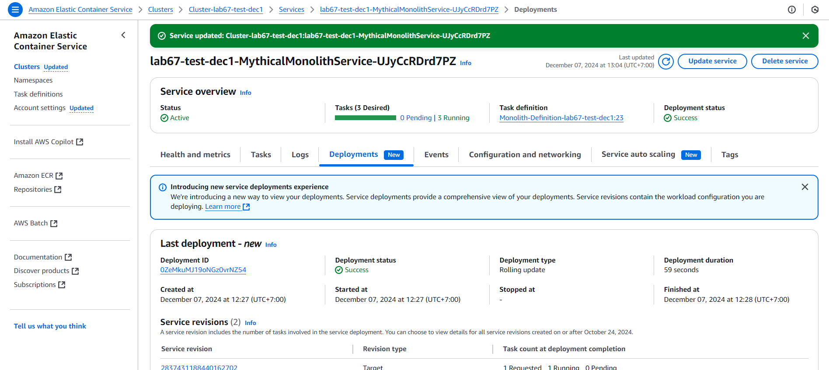Click the Active status check icon
Screen dimensions: 829x370
164,118
